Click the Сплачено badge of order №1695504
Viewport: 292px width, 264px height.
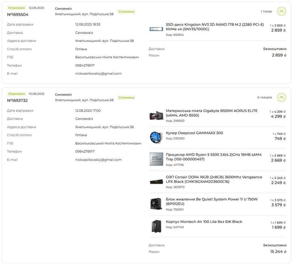coord(126,12)
